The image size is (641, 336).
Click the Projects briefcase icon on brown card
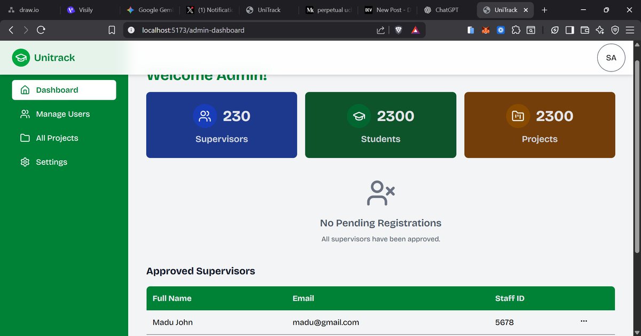(518, 116)
